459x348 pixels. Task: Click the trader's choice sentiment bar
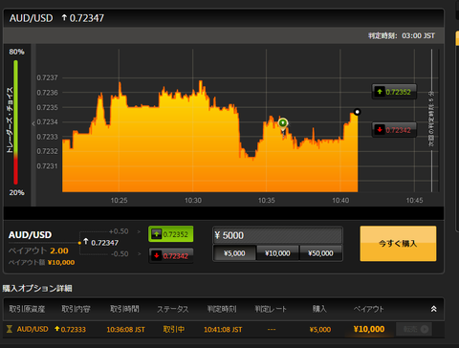point(15,122)
